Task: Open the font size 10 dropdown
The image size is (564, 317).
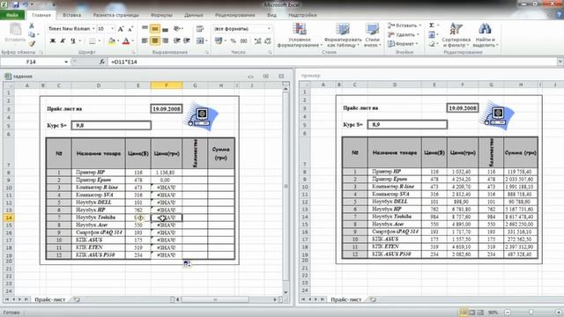Action: tap(112, 29)
